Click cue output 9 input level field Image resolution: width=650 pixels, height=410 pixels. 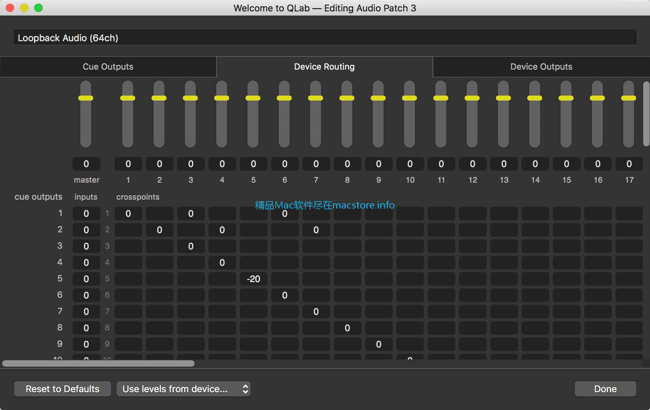coord(86,344)
